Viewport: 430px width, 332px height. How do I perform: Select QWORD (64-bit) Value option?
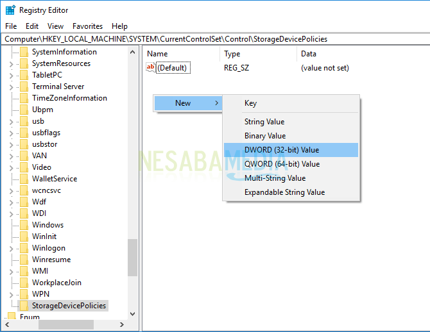281,164
